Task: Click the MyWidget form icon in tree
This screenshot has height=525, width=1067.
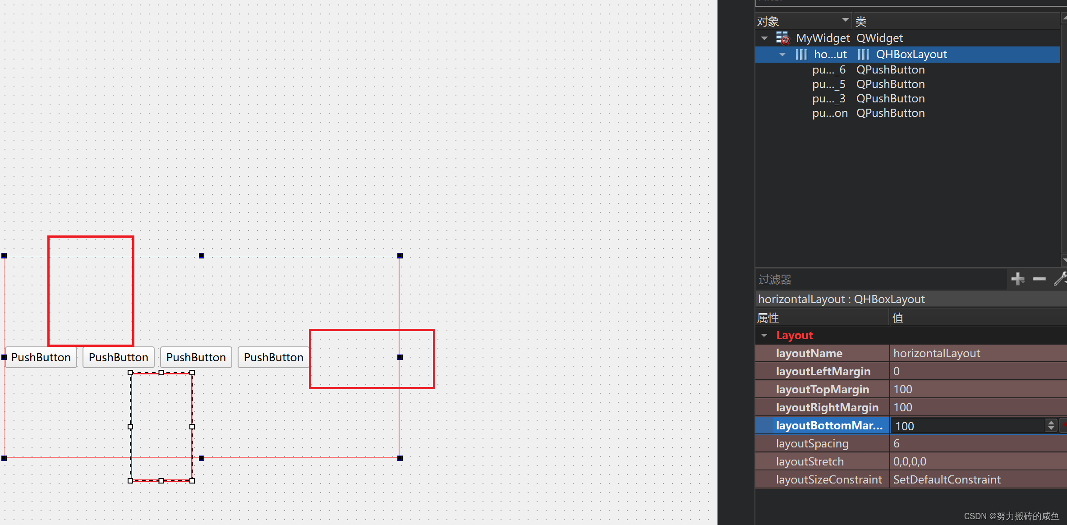Action: (x=783, y=38)
